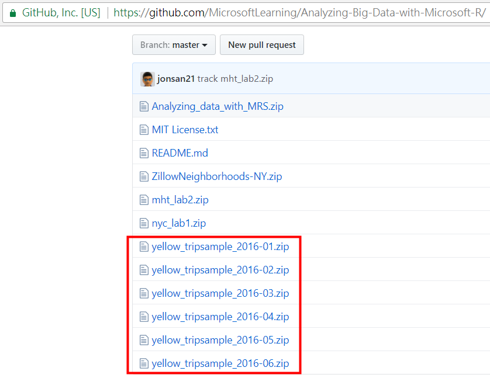Open the mht_lab2.zip file link

(x=180, y=200)
